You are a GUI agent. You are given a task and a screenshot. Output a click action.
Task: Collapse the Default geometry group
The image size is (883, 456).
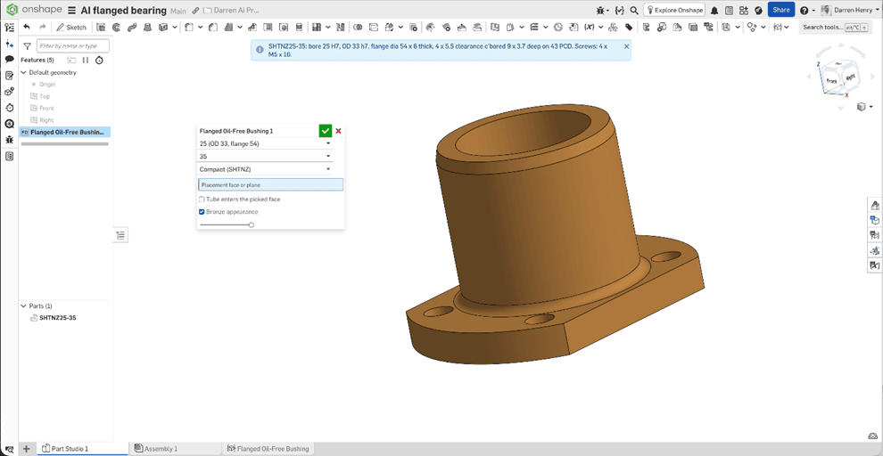click(23, 72)
